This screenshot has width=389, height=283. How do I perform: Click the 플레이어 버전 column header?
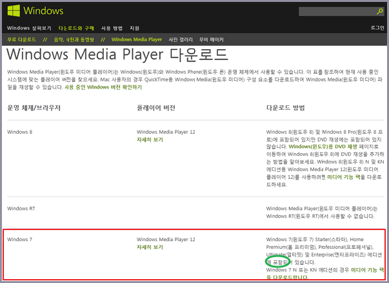(156, 108)
